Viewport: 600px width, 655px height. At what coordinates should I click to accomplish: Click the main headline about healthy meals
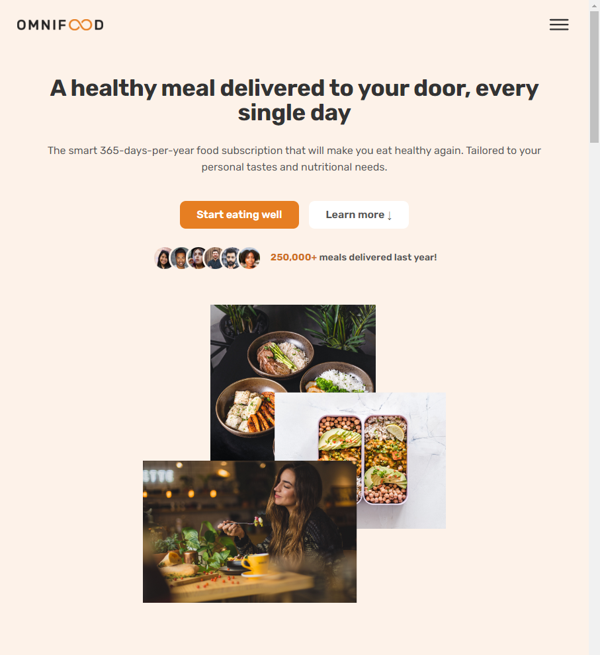(294, 100)
